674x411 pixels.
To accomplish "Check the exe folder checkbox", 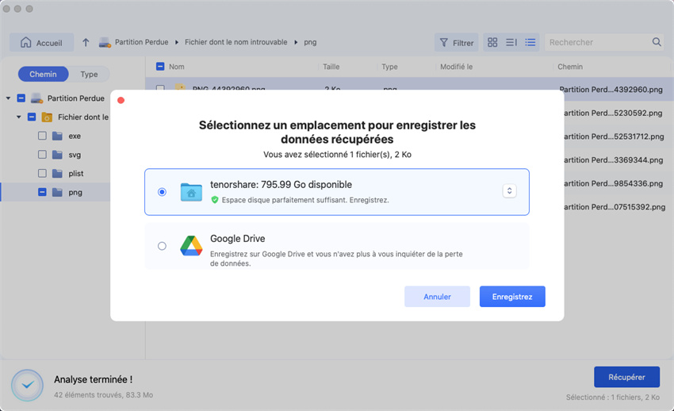I will coord(43,136).
